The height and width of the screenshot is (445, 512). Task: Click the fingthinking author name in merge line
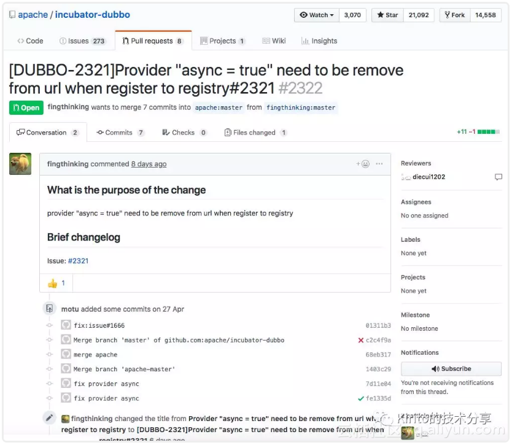coord(68,107)
